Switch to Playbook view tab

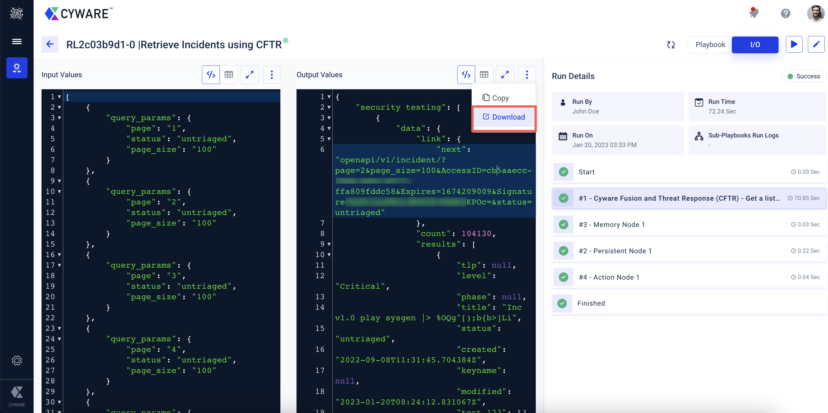click(710, 44)
